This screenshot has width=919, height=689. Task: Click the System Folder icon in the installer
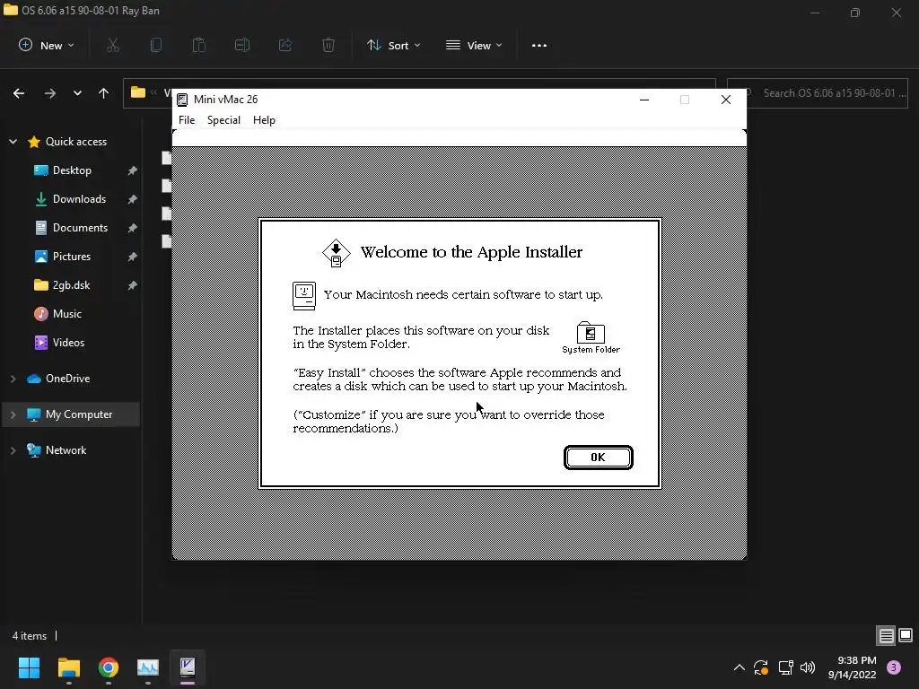click(x=591, y=333)
